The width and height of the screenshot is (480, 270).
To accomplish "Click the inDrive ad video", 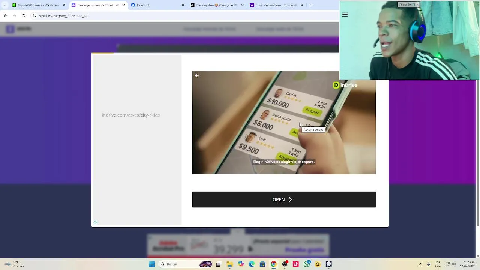I will pyautogui.click(x=284, y=123).
